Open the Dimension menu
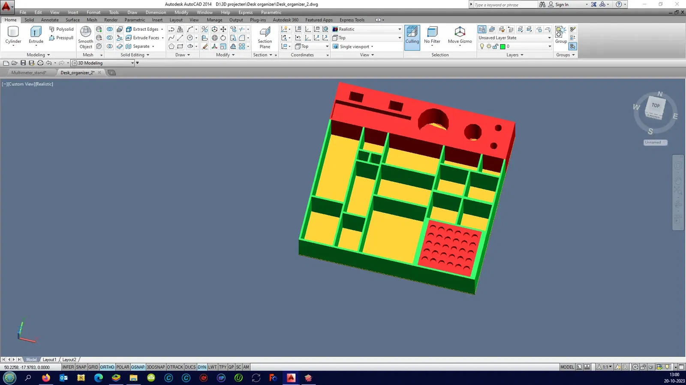686x385 pixels. coord(156,12)
